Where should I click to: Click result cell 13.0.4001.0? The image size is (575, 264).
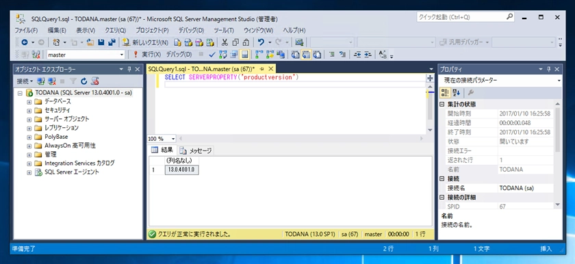coord(182,170)
